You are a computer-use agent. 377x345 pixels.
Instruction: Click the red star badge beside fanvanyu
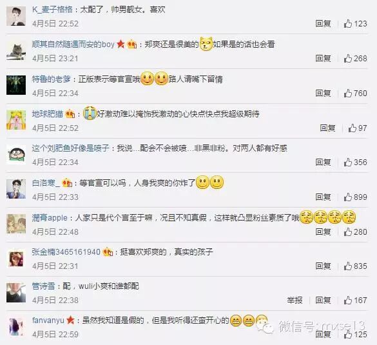(x=70, y=320)
